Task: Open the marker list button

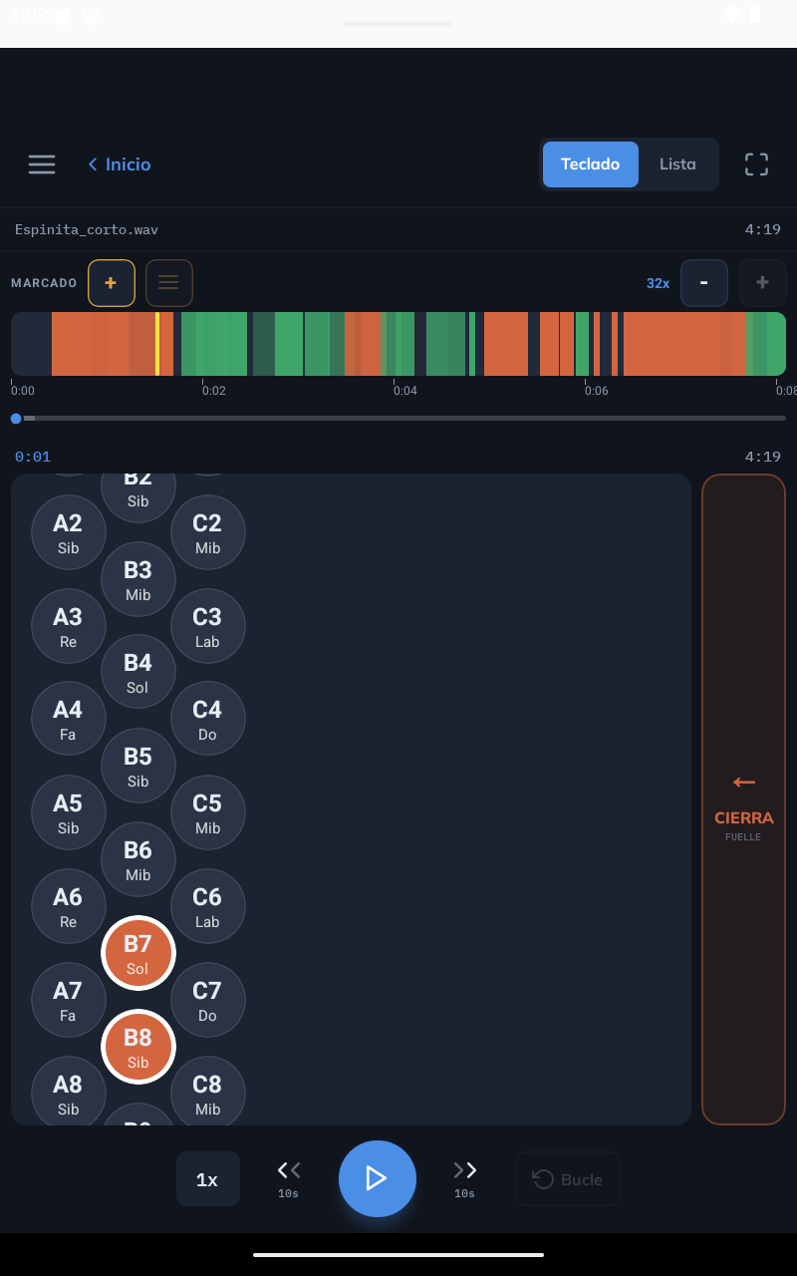Action: pyautogui.click(x=169, y=283)
